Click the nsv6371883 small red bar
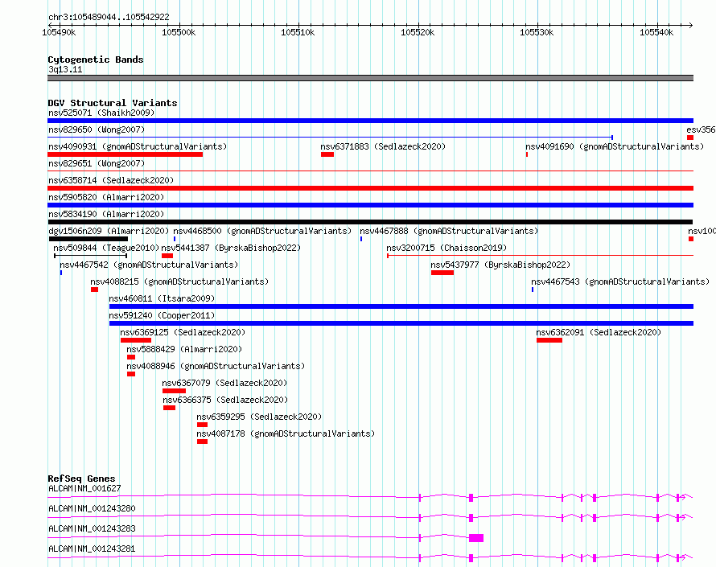 [327, 154]
